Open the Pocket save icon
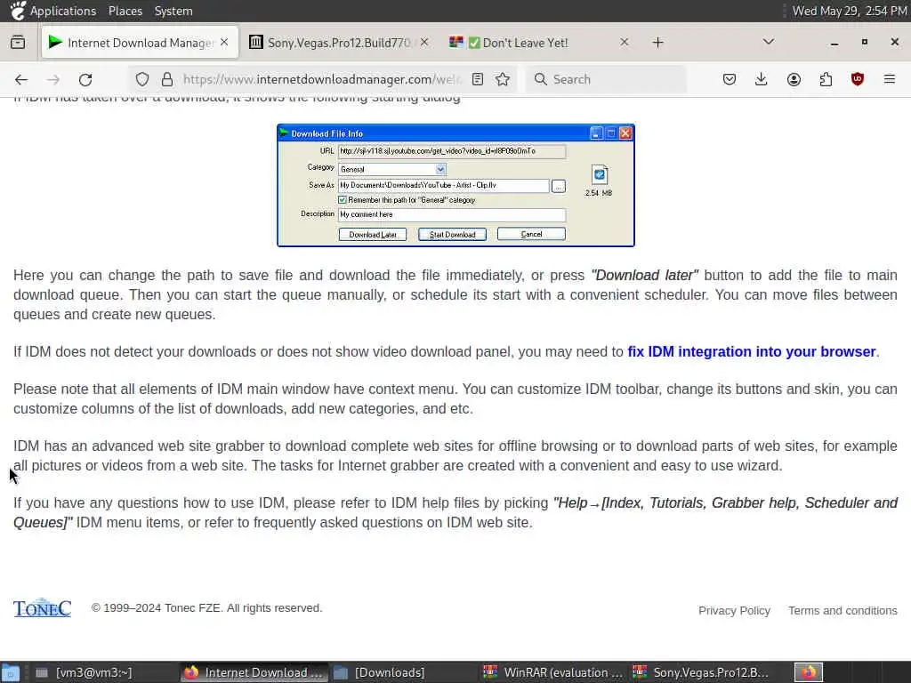911x683 pixels. [x=730, y=79]
